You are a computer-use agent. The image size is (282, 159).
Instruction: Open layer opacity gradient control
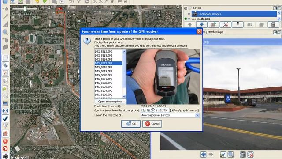click(237, 25)
